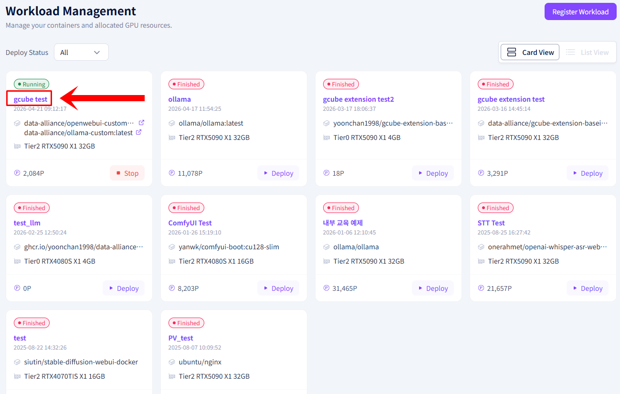Switch to List View
The width and height of the screenshot is (620, 394).
tap(587, 53)
